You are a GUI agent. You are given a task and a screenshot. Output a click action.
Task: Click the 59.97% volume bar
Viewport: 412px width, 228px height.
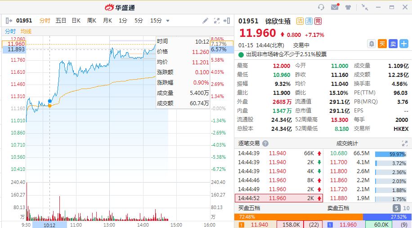391,154
